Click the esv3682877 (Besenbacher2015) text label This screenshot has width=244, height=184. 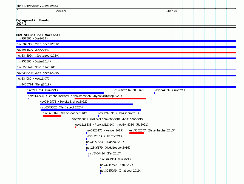[x=152, y=130]
